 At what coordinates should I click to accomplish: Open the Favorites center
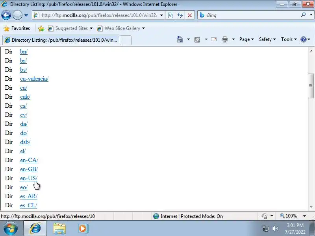(x=17, y=28)
